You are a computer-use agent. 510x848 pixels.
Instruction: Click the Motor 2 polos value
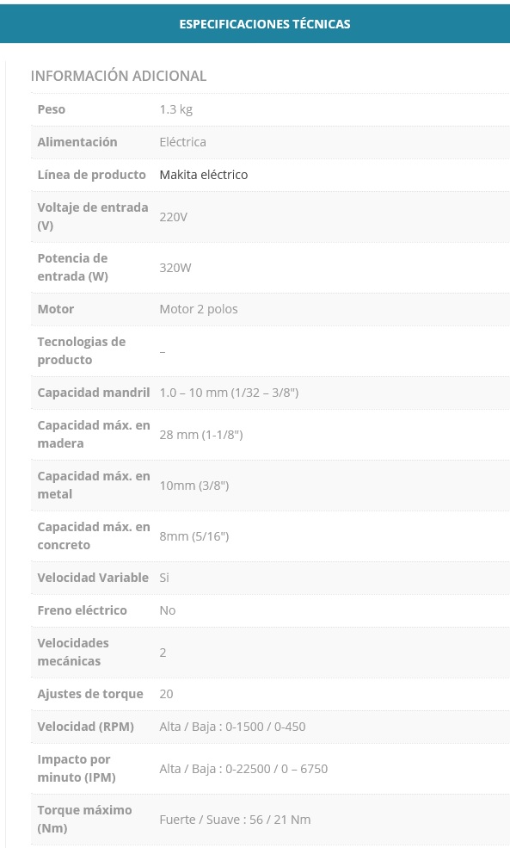click(x=199, y=309)
